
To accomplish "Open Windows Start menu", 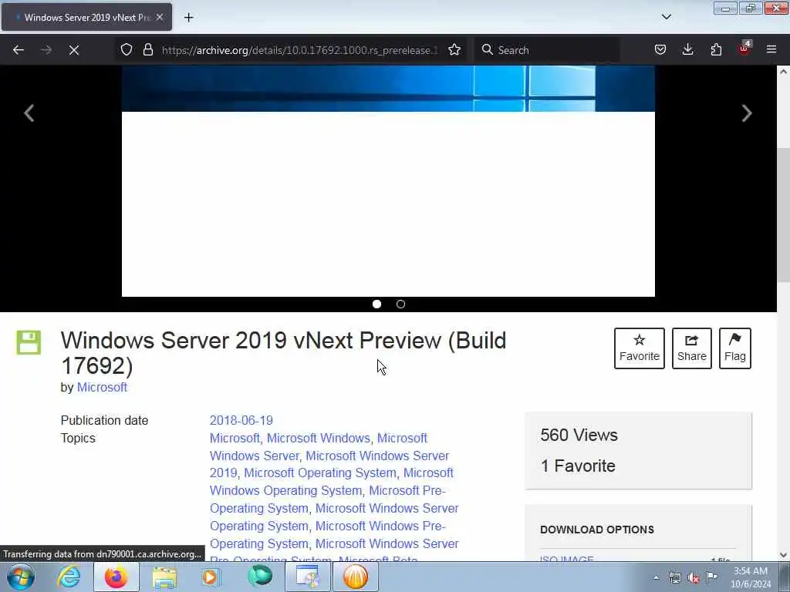I will (21, 577).
